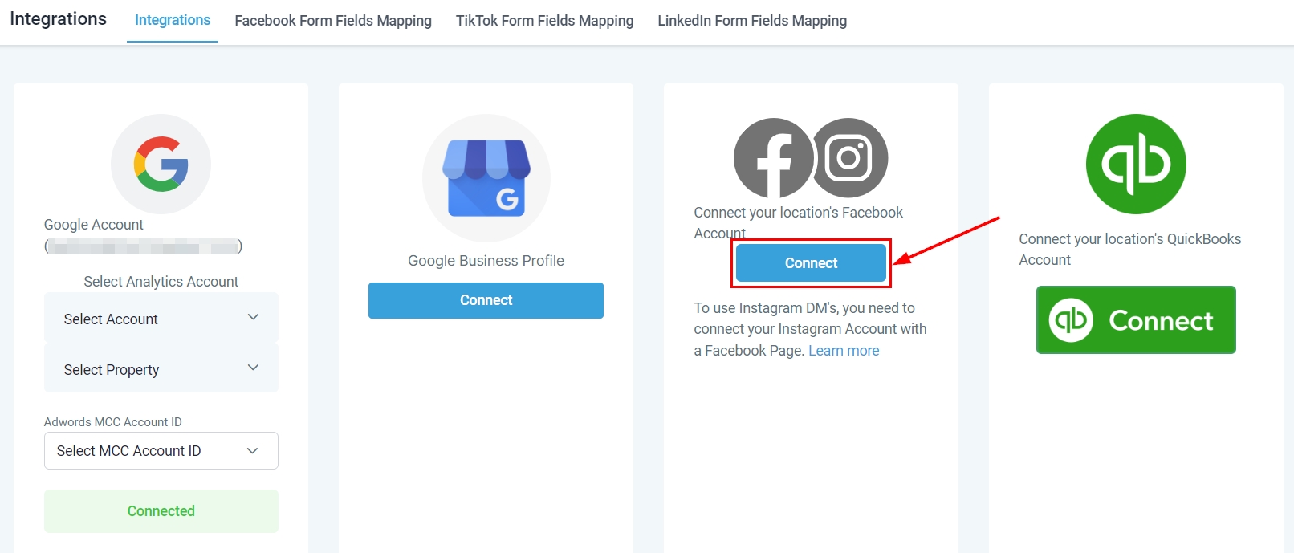Click the Select Property chevron arrow
1294x553 pixels.
pos(253,368)
